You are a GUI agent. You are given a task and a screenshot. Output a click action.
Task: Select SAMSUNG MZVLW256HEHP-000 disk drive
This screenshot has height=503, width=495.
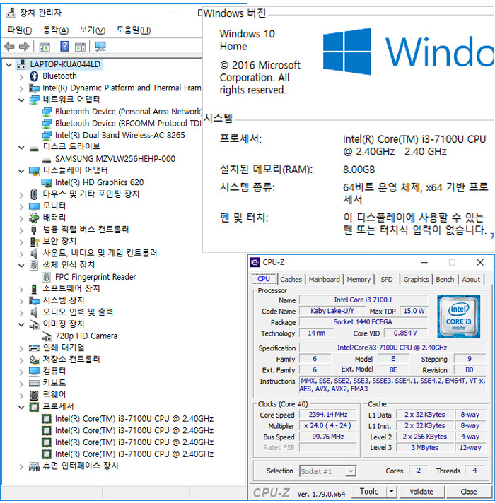[115, 159]
